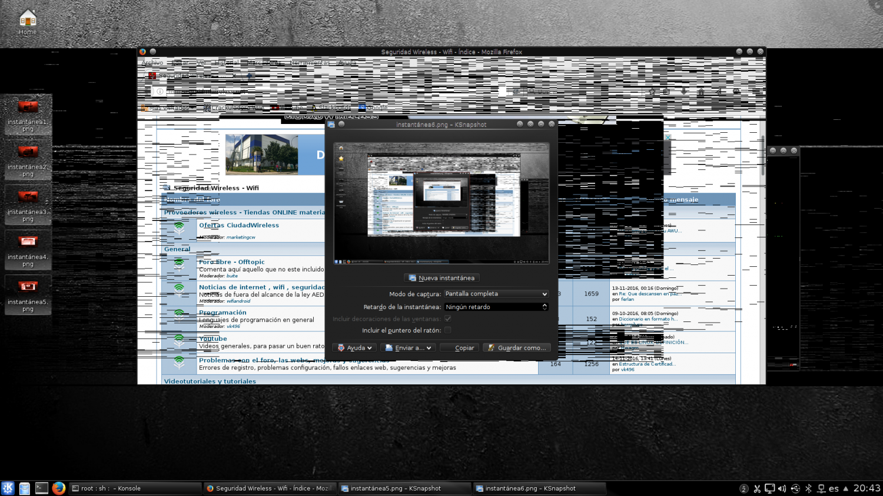Open the file manager from the panel

24,488
